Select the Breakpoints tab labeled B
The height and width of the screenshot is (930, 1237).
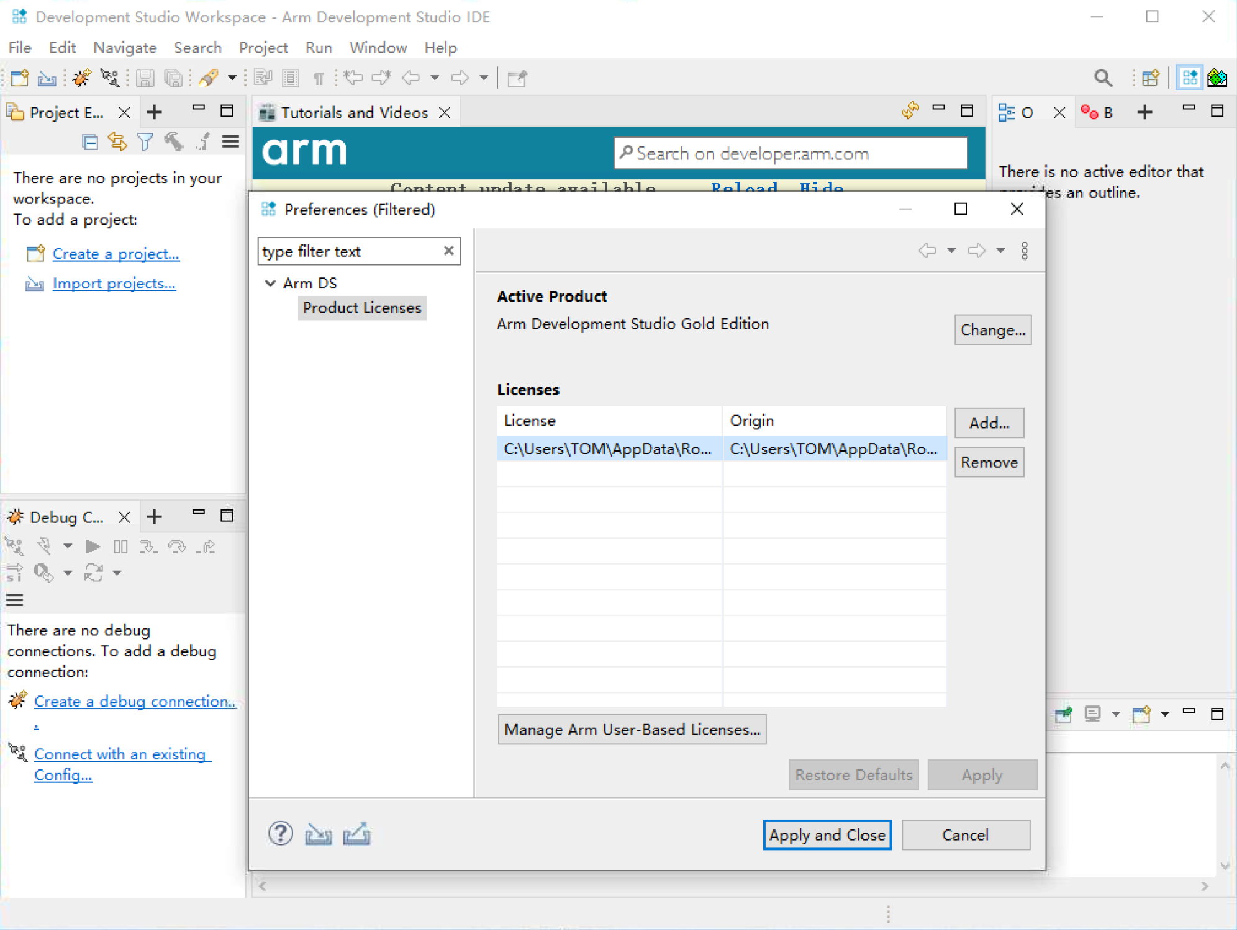pyautogui.click(x=1098, y=112)
